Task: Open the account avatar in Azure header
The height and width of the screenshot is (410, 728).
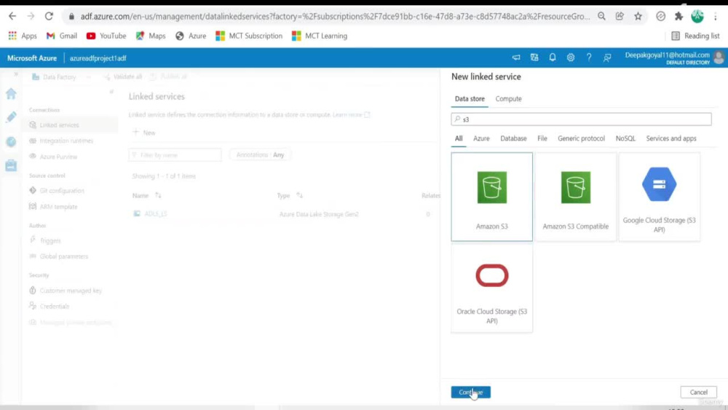Action: pyautogui.click(x=719, y=58)
